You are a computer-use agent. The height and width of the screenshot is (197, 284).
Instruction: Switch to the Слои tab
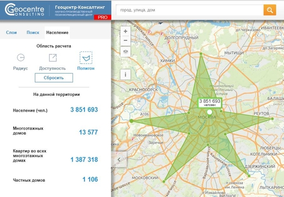tap(11, 33)
